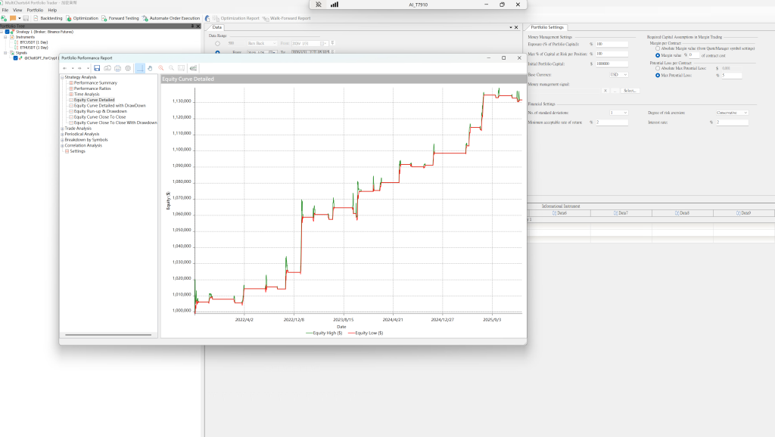Open Degree of risk aversion dropdown
The height and width of the screenshot is (437, 775).
(732, 113)
